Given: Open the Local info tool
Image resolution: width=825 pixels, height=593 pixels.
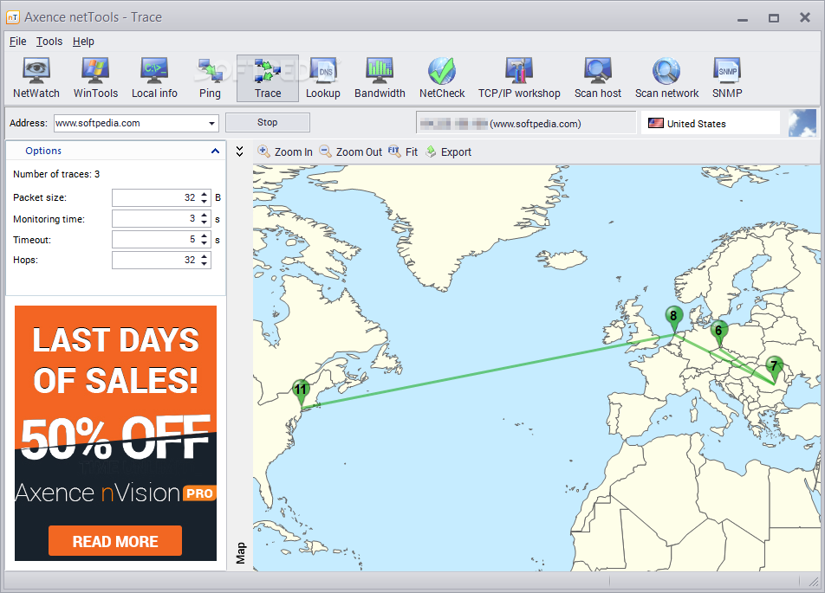Looking at the screenshot, I should (x=154, y=78).
